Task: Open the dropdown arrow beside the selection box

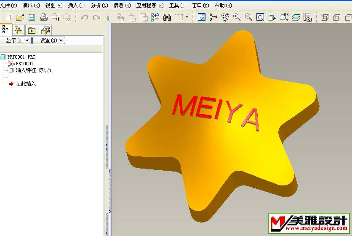Action: click(187, 17)
